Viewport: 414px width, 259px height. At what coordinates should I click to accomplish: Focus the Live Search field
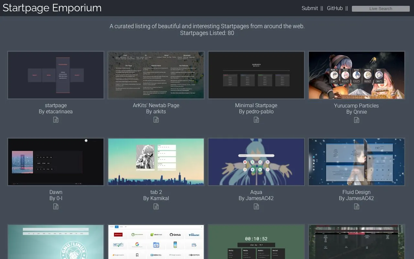tap(381, 9)
